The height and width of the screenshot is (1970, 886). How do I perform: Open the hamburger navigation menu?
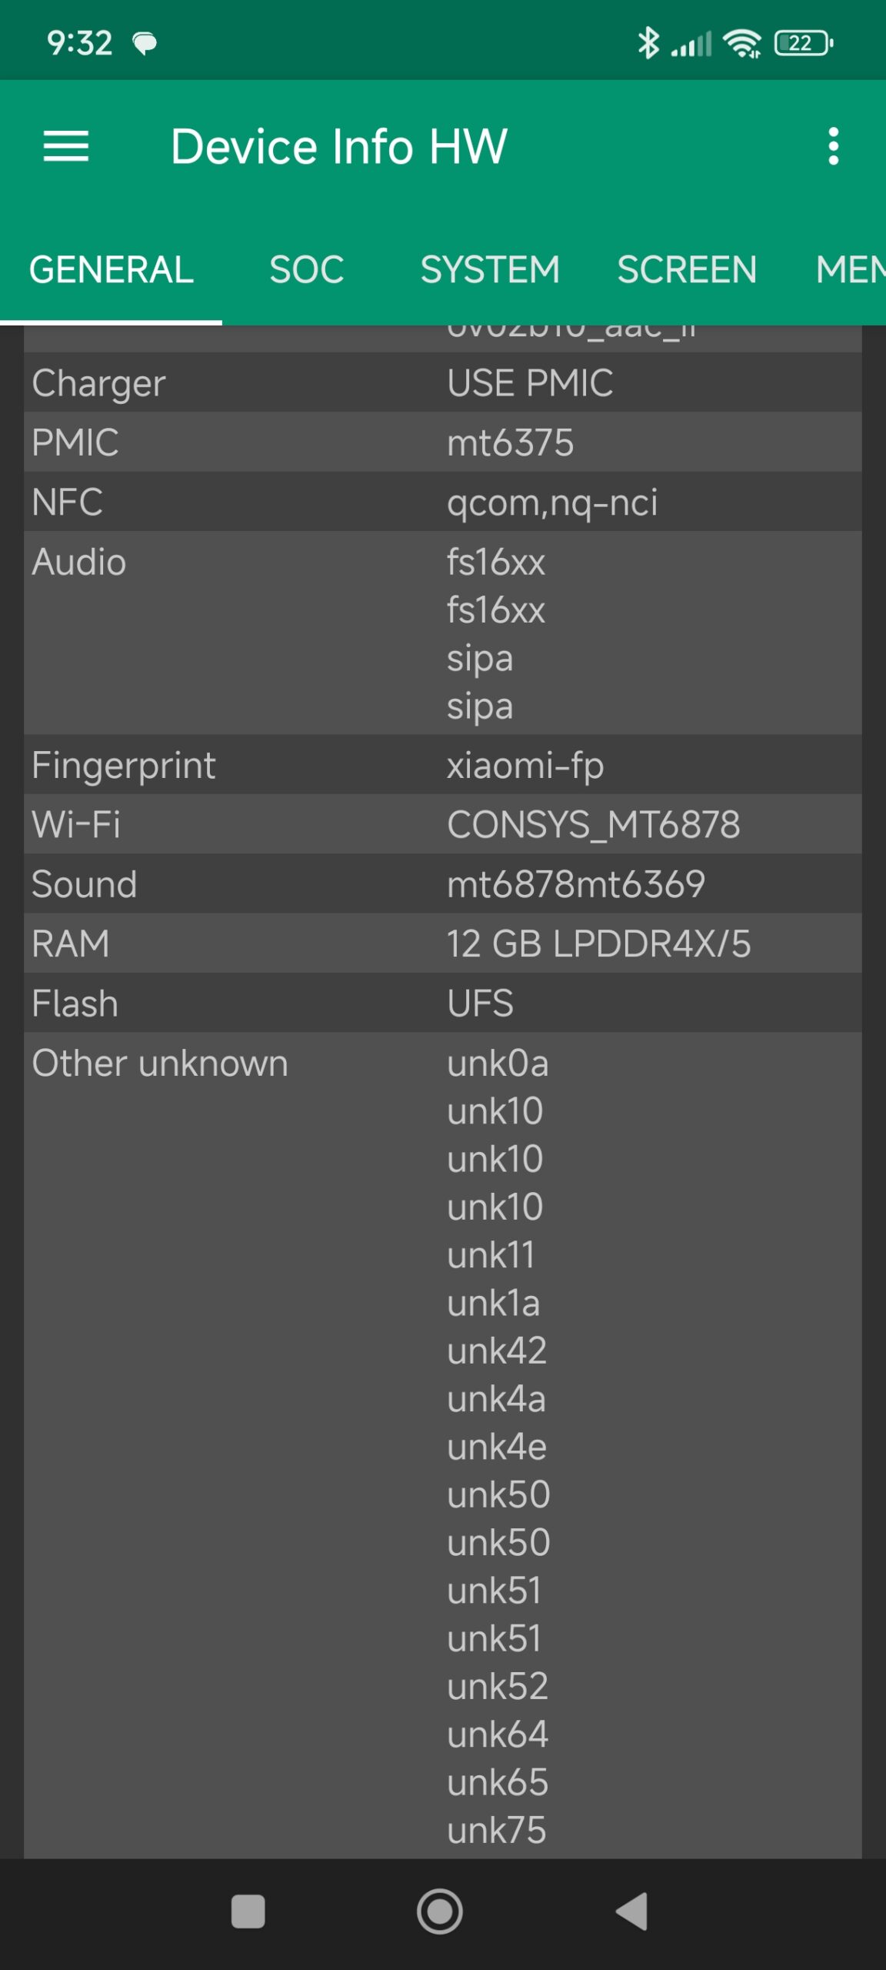[66, 146]
